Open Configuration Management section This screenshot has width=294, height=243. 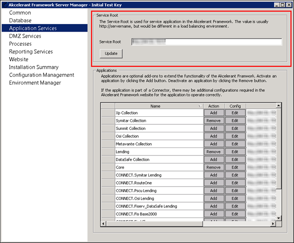(x=41, y=75)
